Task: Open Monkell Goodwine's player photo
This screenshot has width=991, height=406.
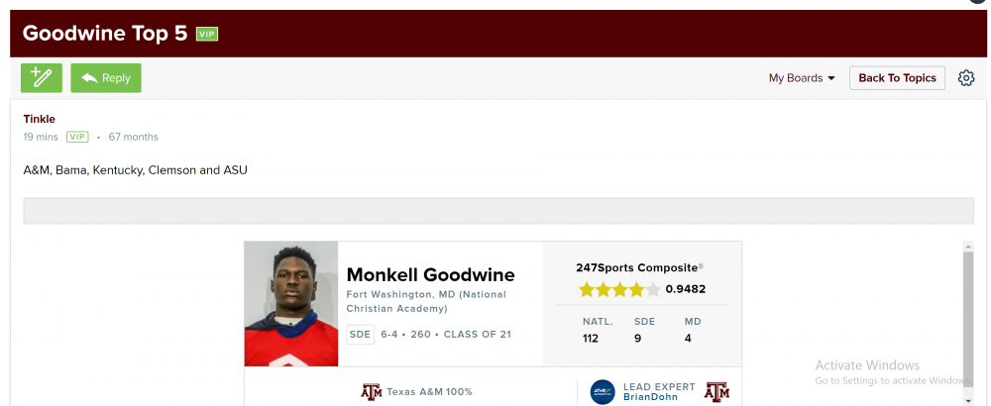Action: pos(291,304)
